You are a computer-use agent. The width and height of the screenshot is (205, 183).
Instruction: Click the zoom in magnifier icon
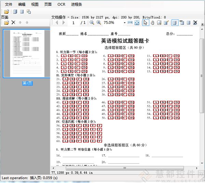(99, 23)
